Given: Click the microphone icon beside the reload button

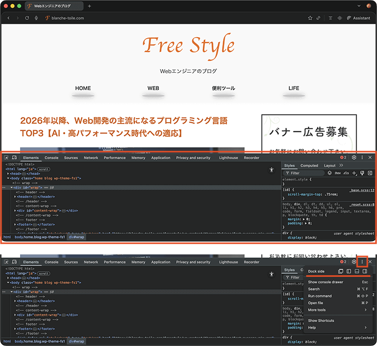Looking at the screenshot, I should pos(36,18).
